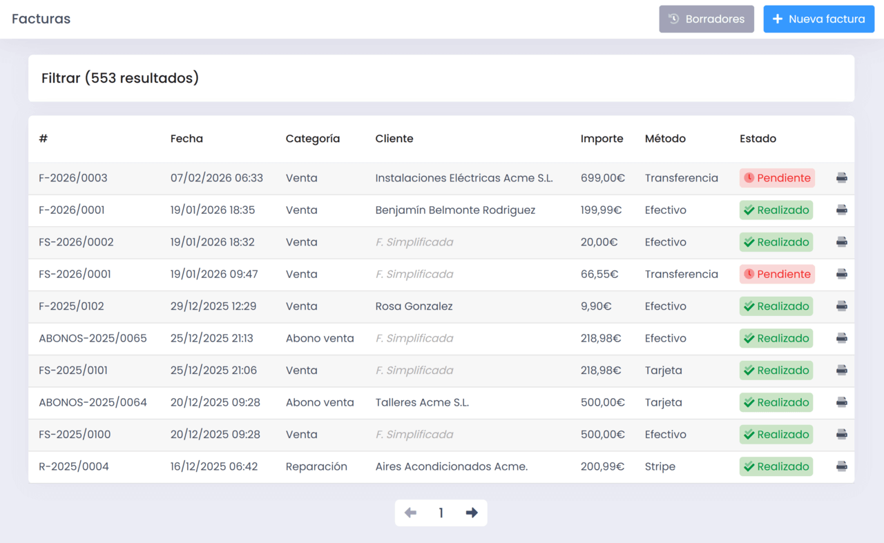The height and width of the screenshot is (543, 884).
Task: Create a Nueva factura
Action: click(818, 19)
